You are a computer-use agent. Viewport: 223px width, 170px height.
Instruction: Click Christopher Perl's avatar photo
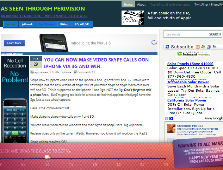[171, 129]
